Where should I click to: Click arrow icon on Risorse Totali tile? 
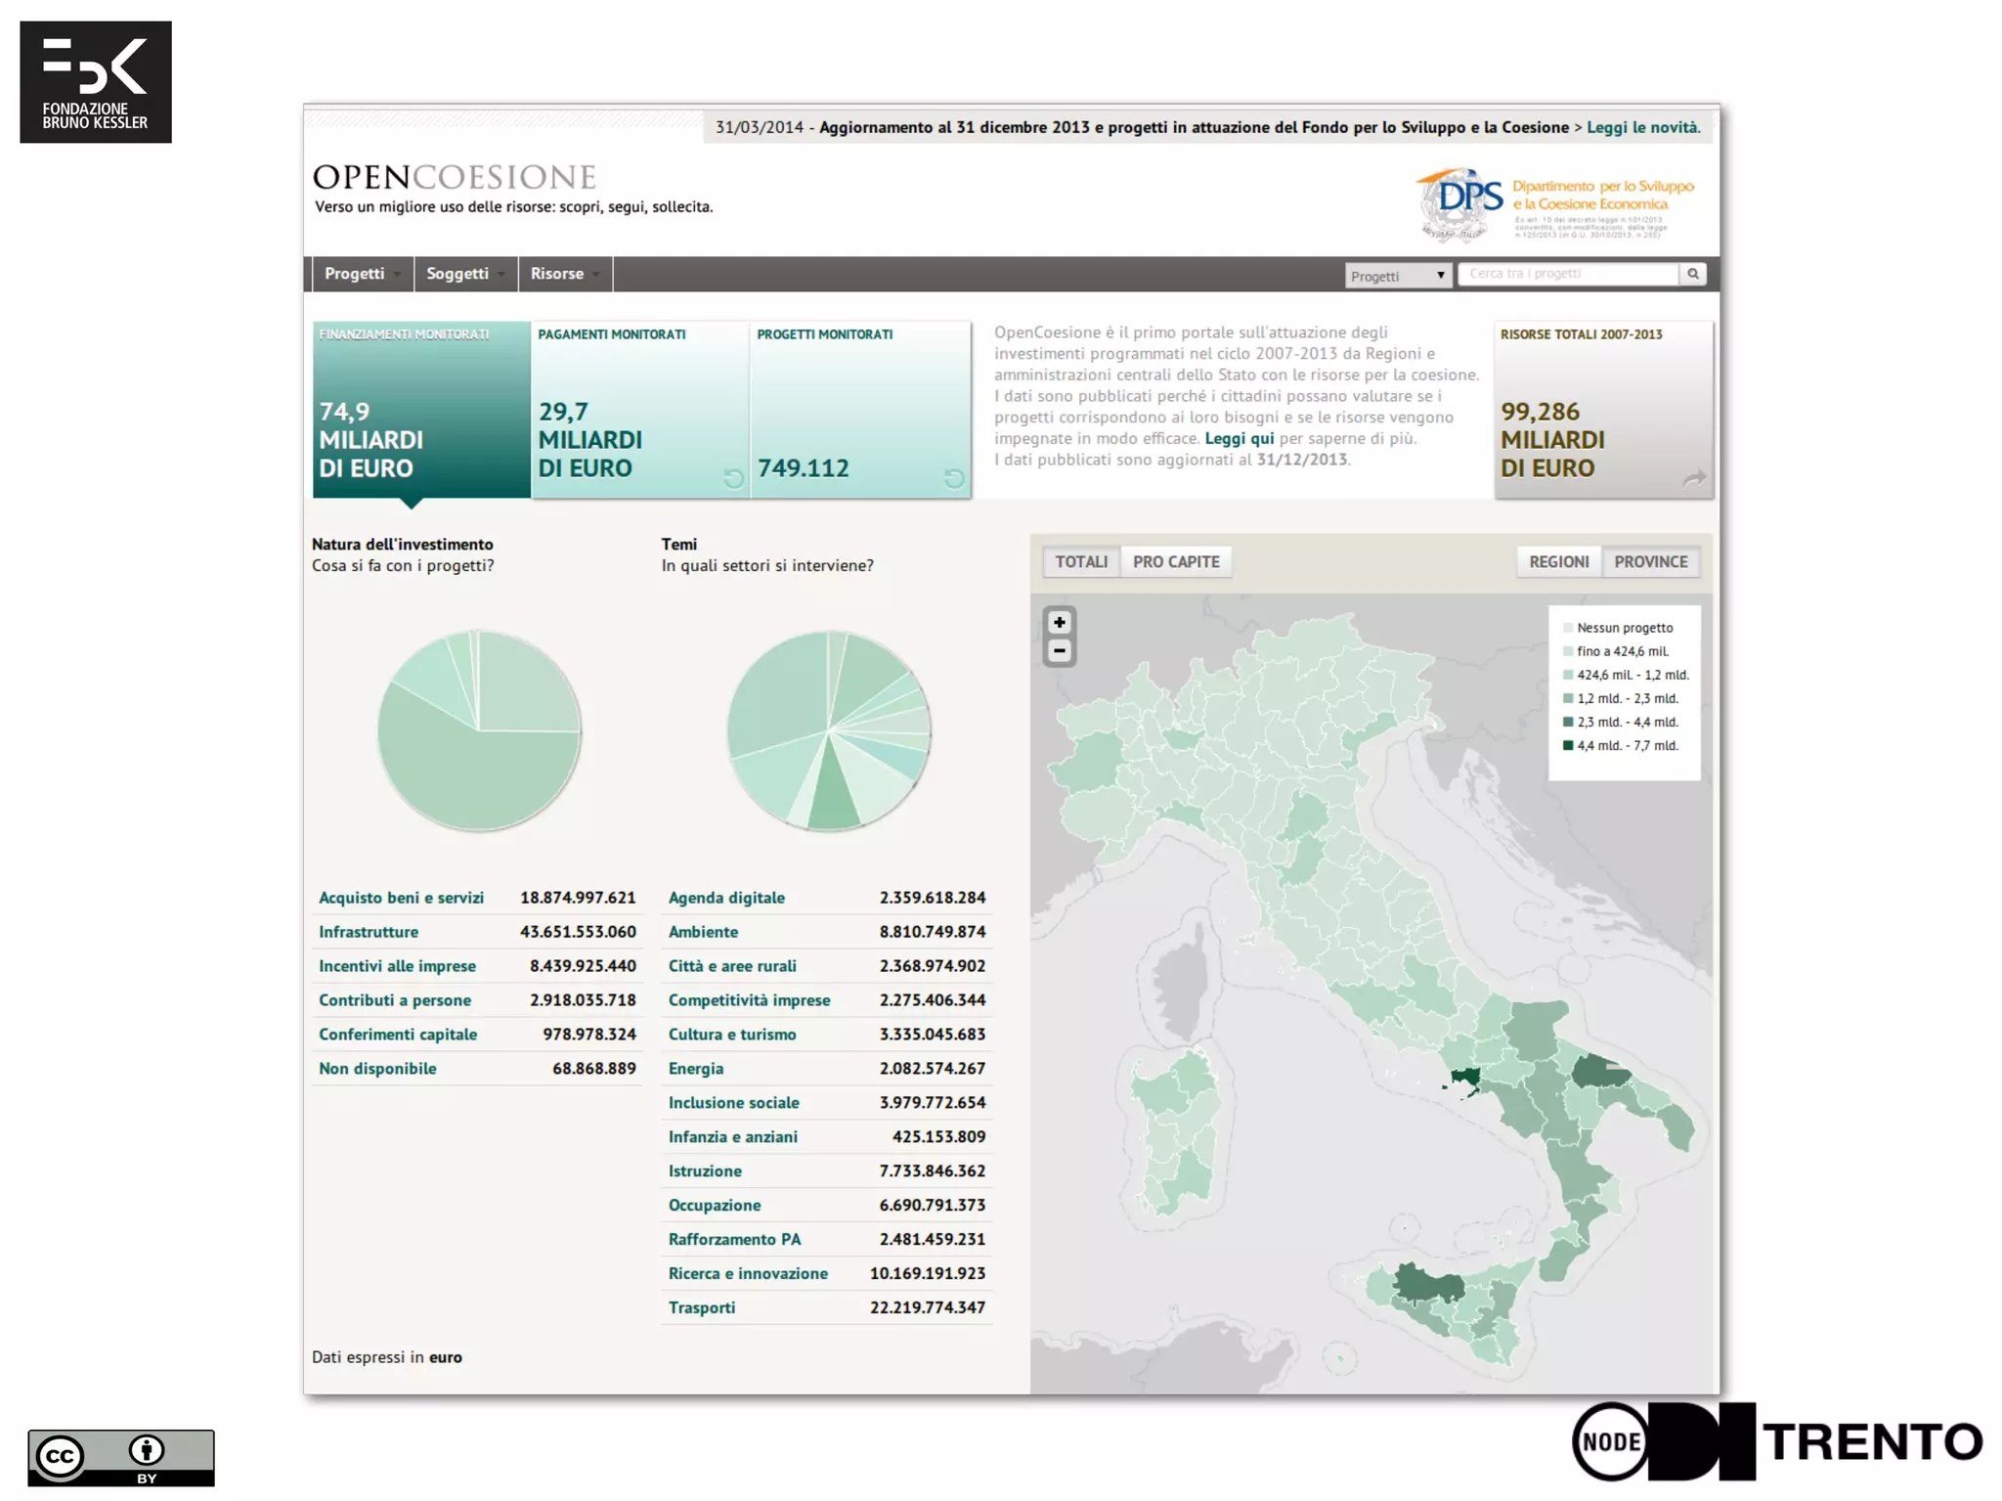pos(1694,478)
